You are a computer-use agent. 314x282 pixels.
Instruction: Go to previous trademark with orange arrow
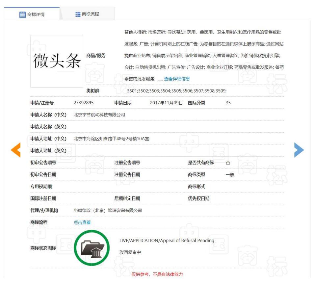[15, 150]
